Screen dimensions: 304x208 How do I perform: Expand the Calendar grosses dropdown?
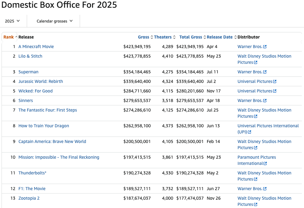tap(54, 21)
